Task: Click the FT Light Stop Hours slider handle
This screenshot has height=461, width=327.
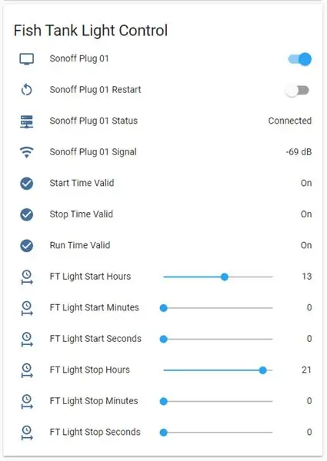Action: [x=263, y=370]
